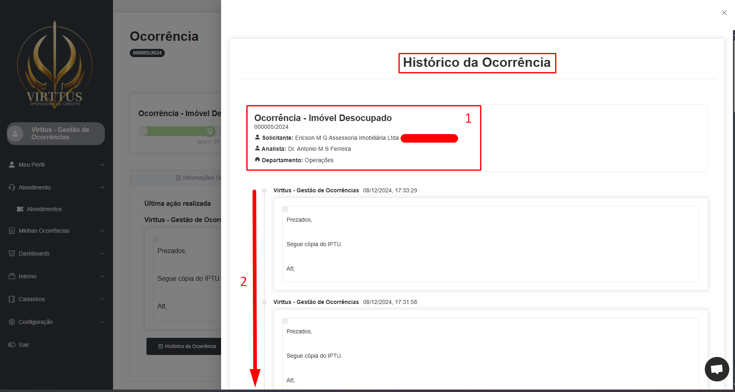Click the Interno briefcase icon

pos(12,276)
